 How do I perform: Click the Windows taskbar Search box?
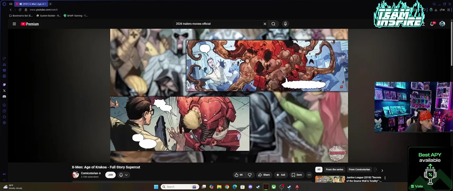click(180, 187)
